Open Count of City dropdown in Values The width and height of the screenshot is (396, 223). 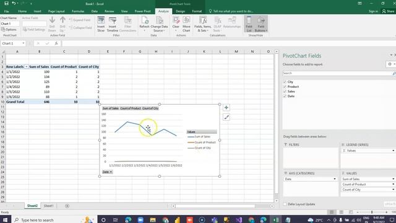click(x=394, y=190)
